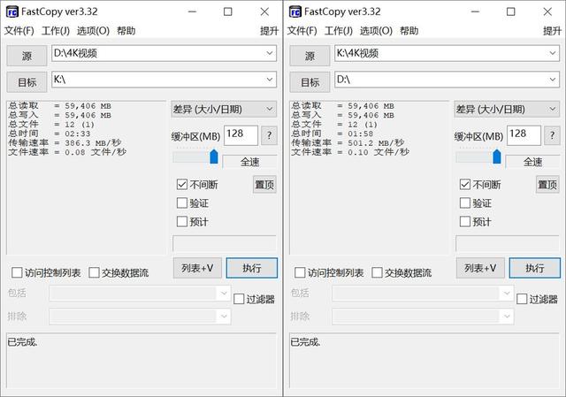Expand target path dropdown K:\ in left window
Image resolution: width=566 pixels, height=397 pixels.
tap(269, 80)
